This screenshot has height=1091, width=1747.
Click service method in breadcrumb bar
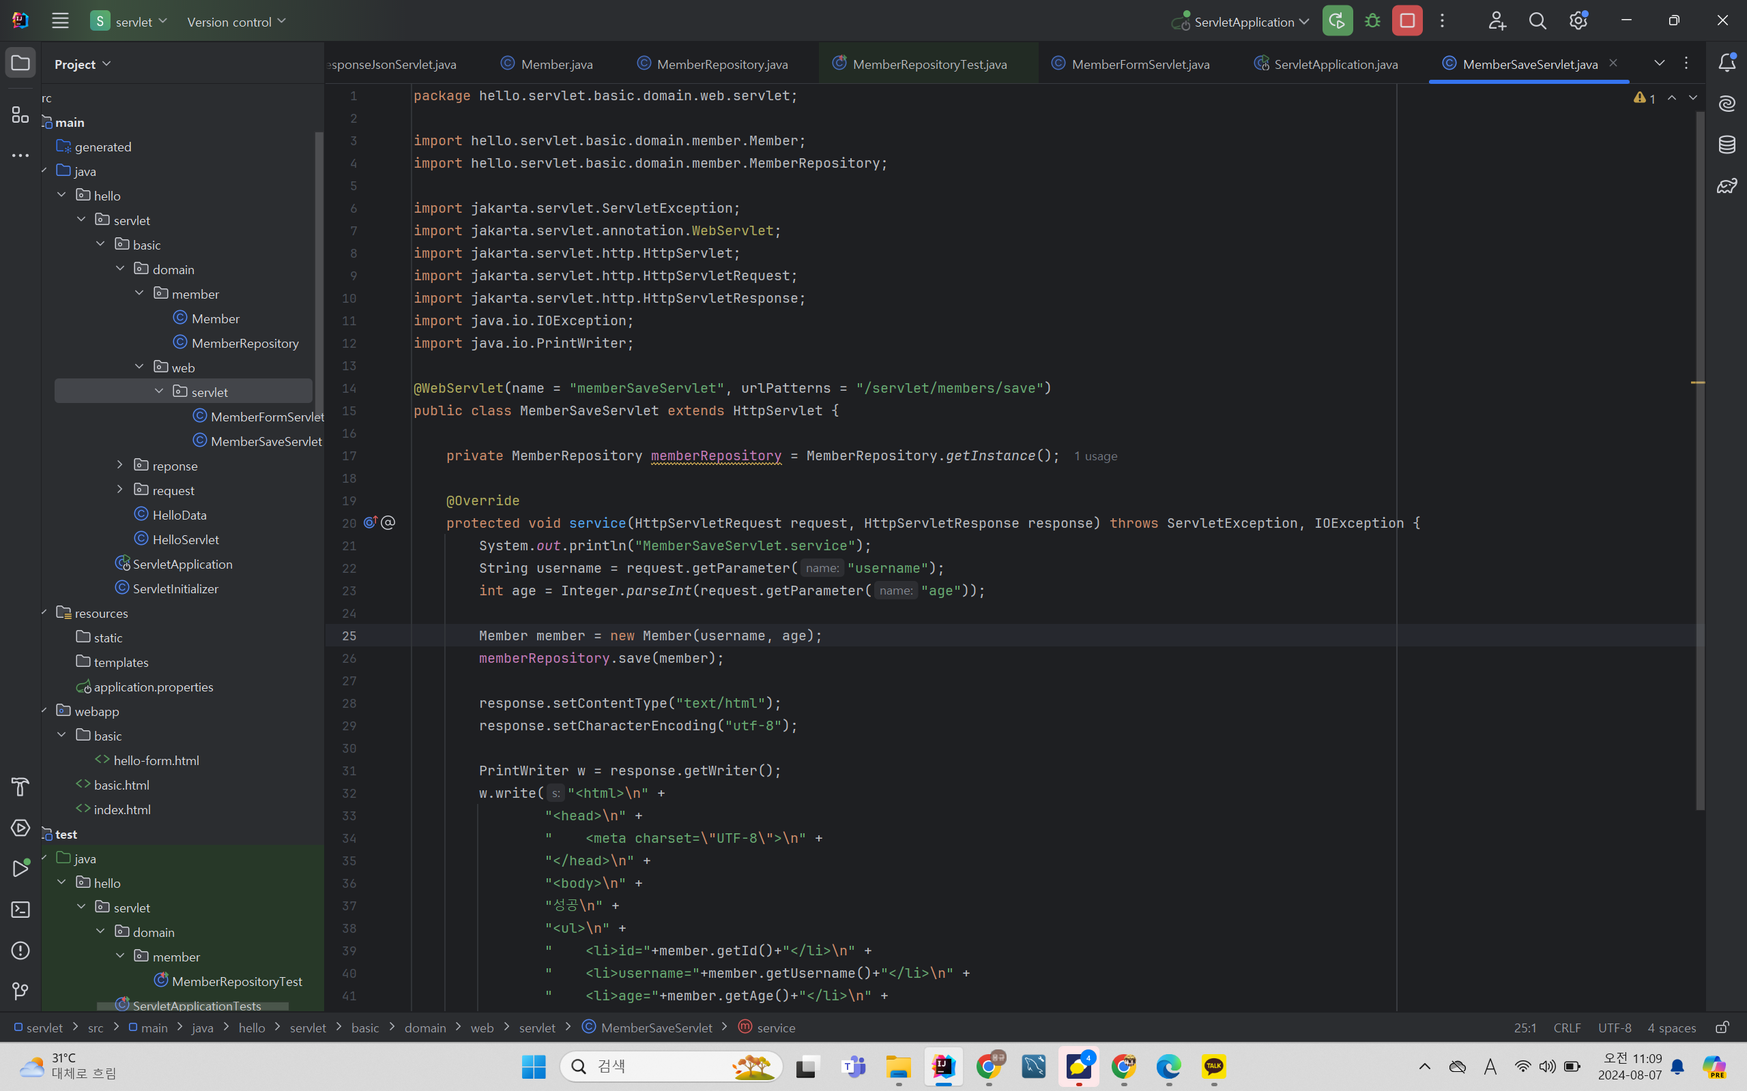766,1027
